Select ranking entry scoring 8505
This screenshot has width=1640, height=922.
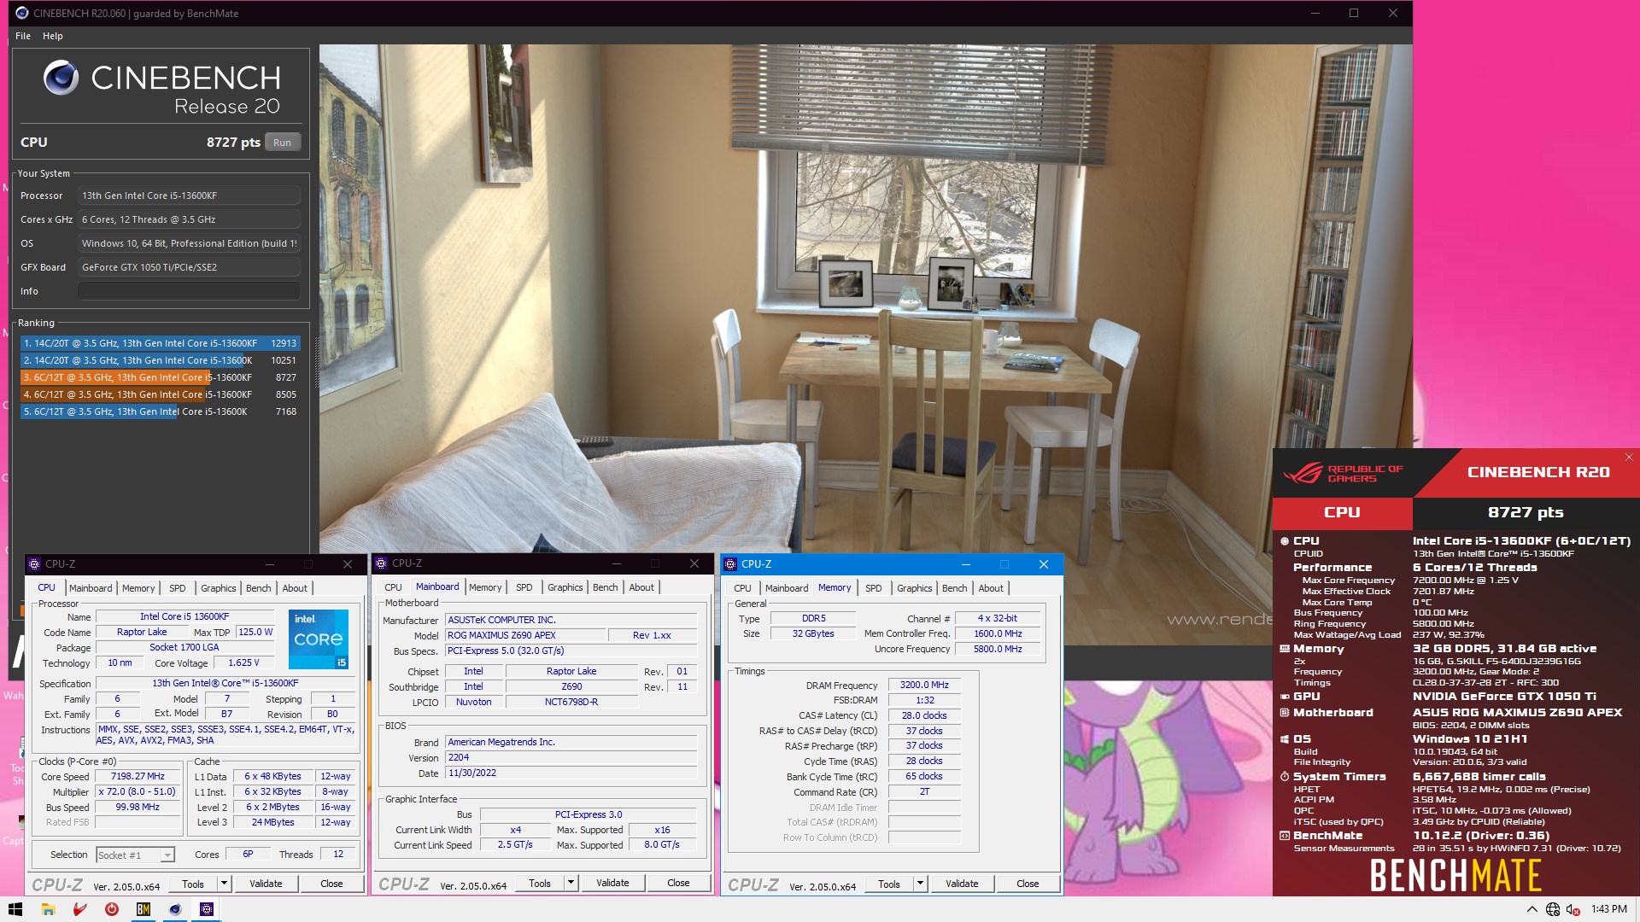click(x=160, y=394)
